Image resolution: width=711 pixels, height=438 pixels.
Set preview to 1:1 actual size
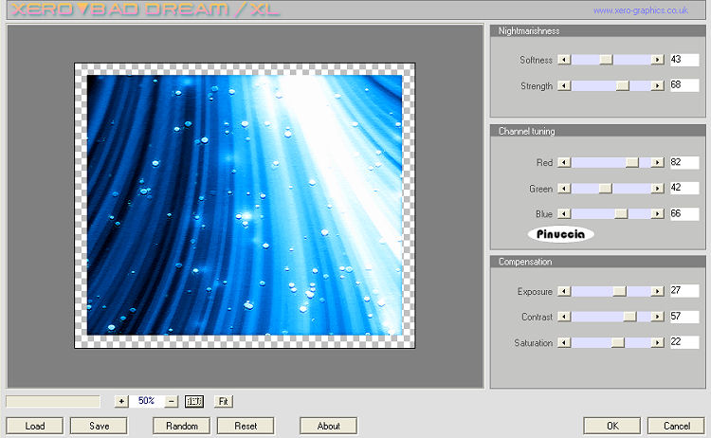194,401
